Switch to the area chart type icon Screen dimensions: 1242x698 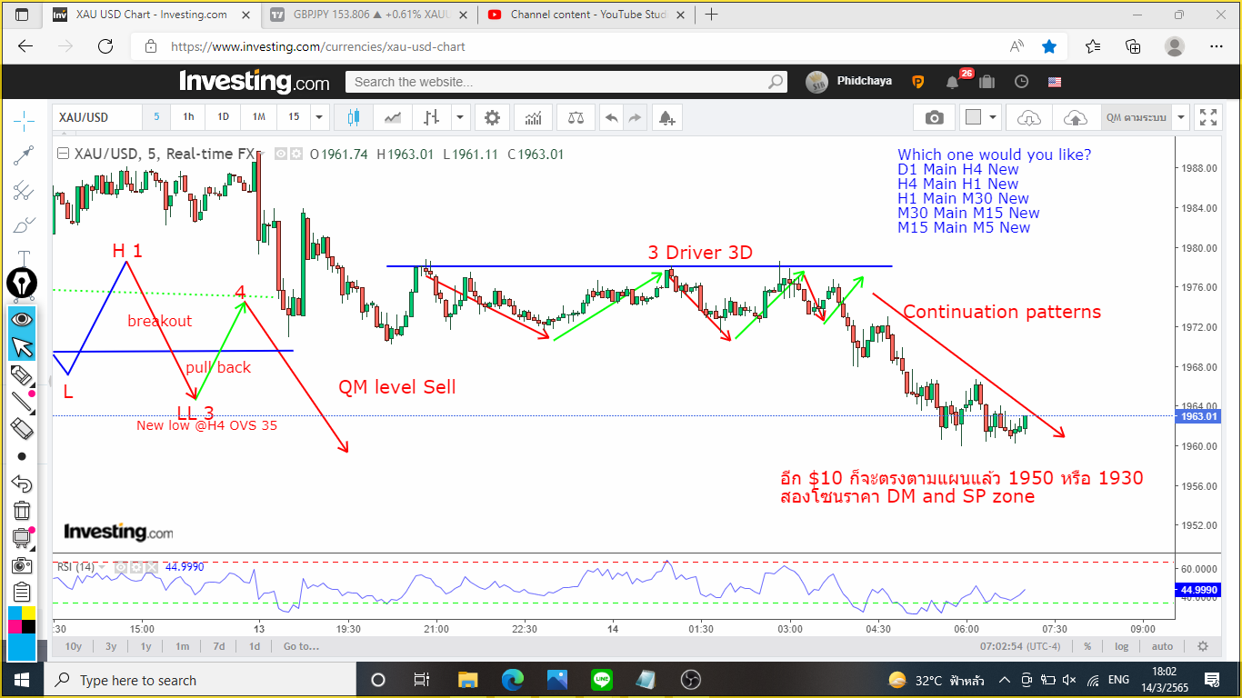coord(393,117)
